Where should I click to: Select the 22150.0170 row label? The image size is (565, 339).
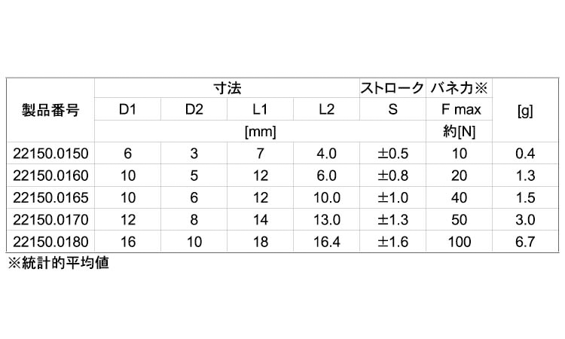click(51, 219)
